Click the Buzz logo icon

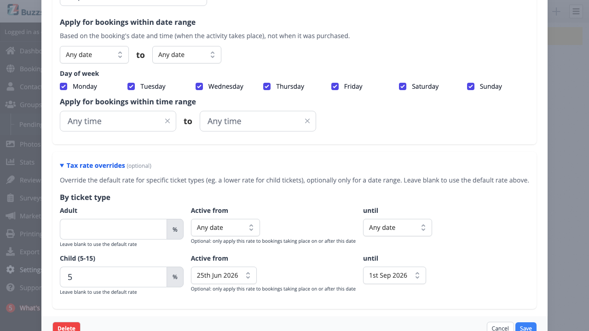tap(13, 11)
